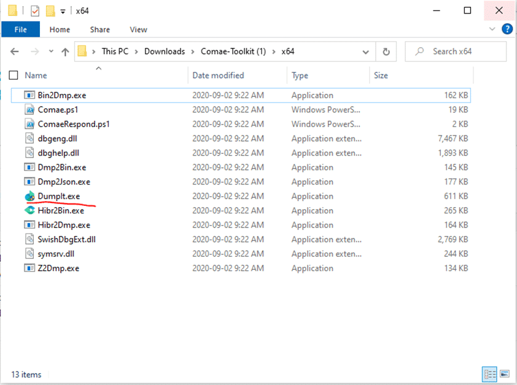Click the Hibr2Dmp.exe application icon

(29, 225)
